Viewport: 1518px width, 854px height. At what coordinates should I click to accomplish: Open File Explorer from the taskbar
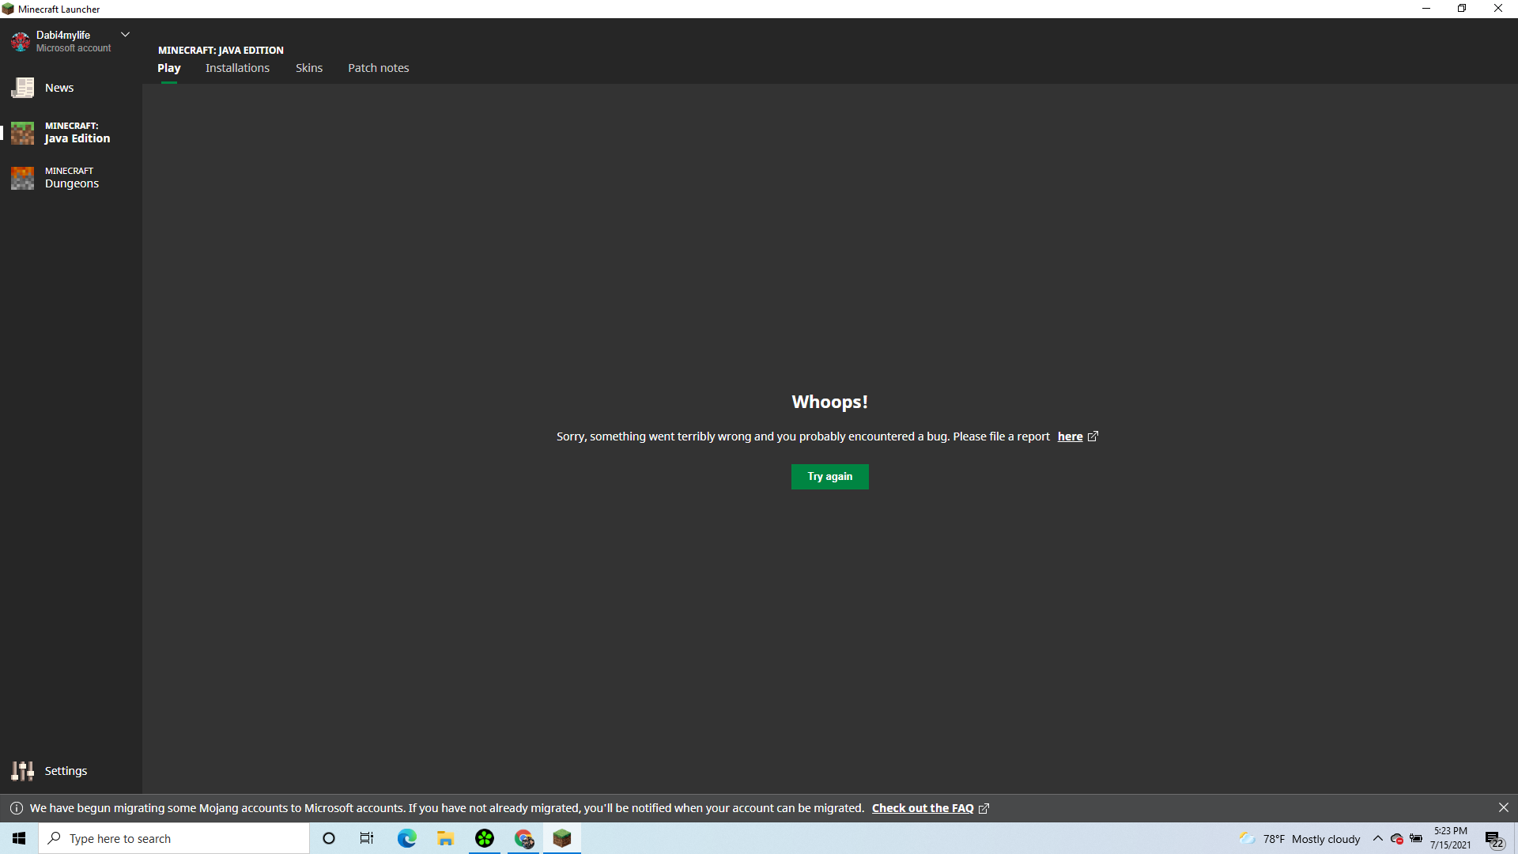(x=445, y=838)
